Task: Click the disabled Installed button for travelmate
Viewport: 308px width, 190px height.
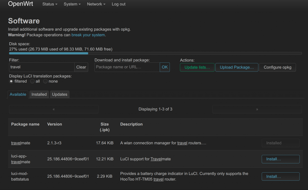Action: click(281, 143)
